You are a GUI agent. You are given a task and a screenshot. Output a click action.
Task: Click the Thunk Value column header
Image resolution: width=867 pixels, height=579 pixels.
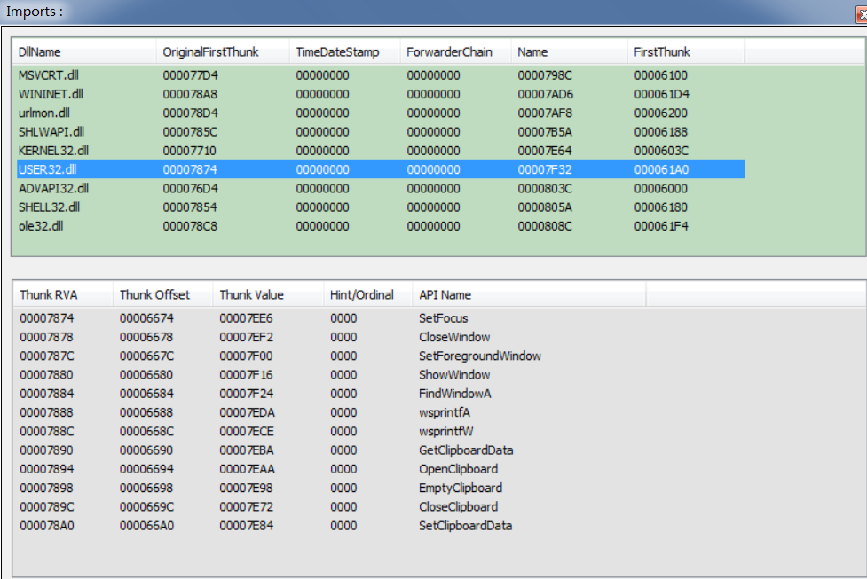click(x=268, y=295)
